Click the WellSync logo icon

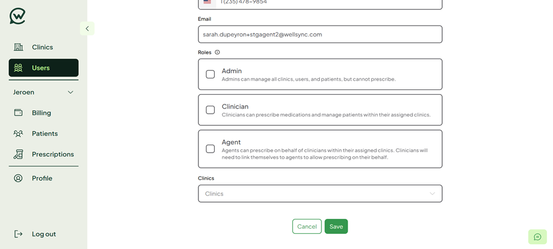click(x=17, y=16)
